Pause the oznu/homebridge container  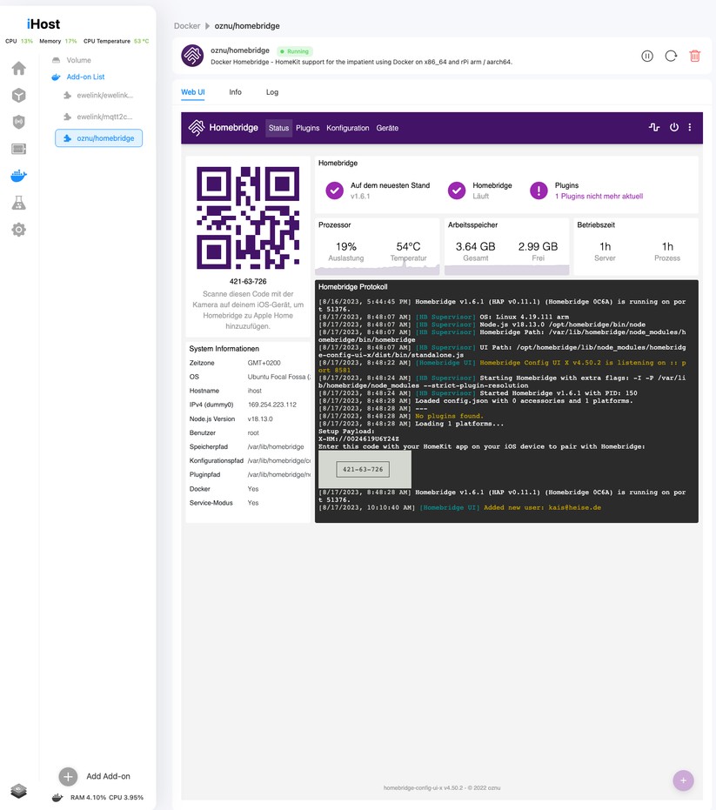(647, 56)
